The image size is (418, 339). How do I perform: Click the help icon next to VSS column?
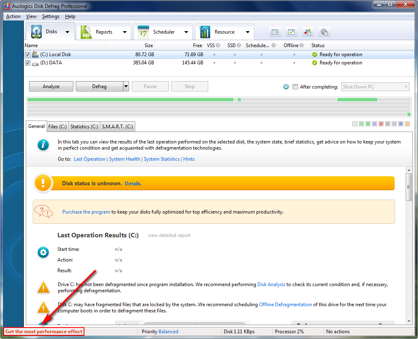[x=218, y=46]
